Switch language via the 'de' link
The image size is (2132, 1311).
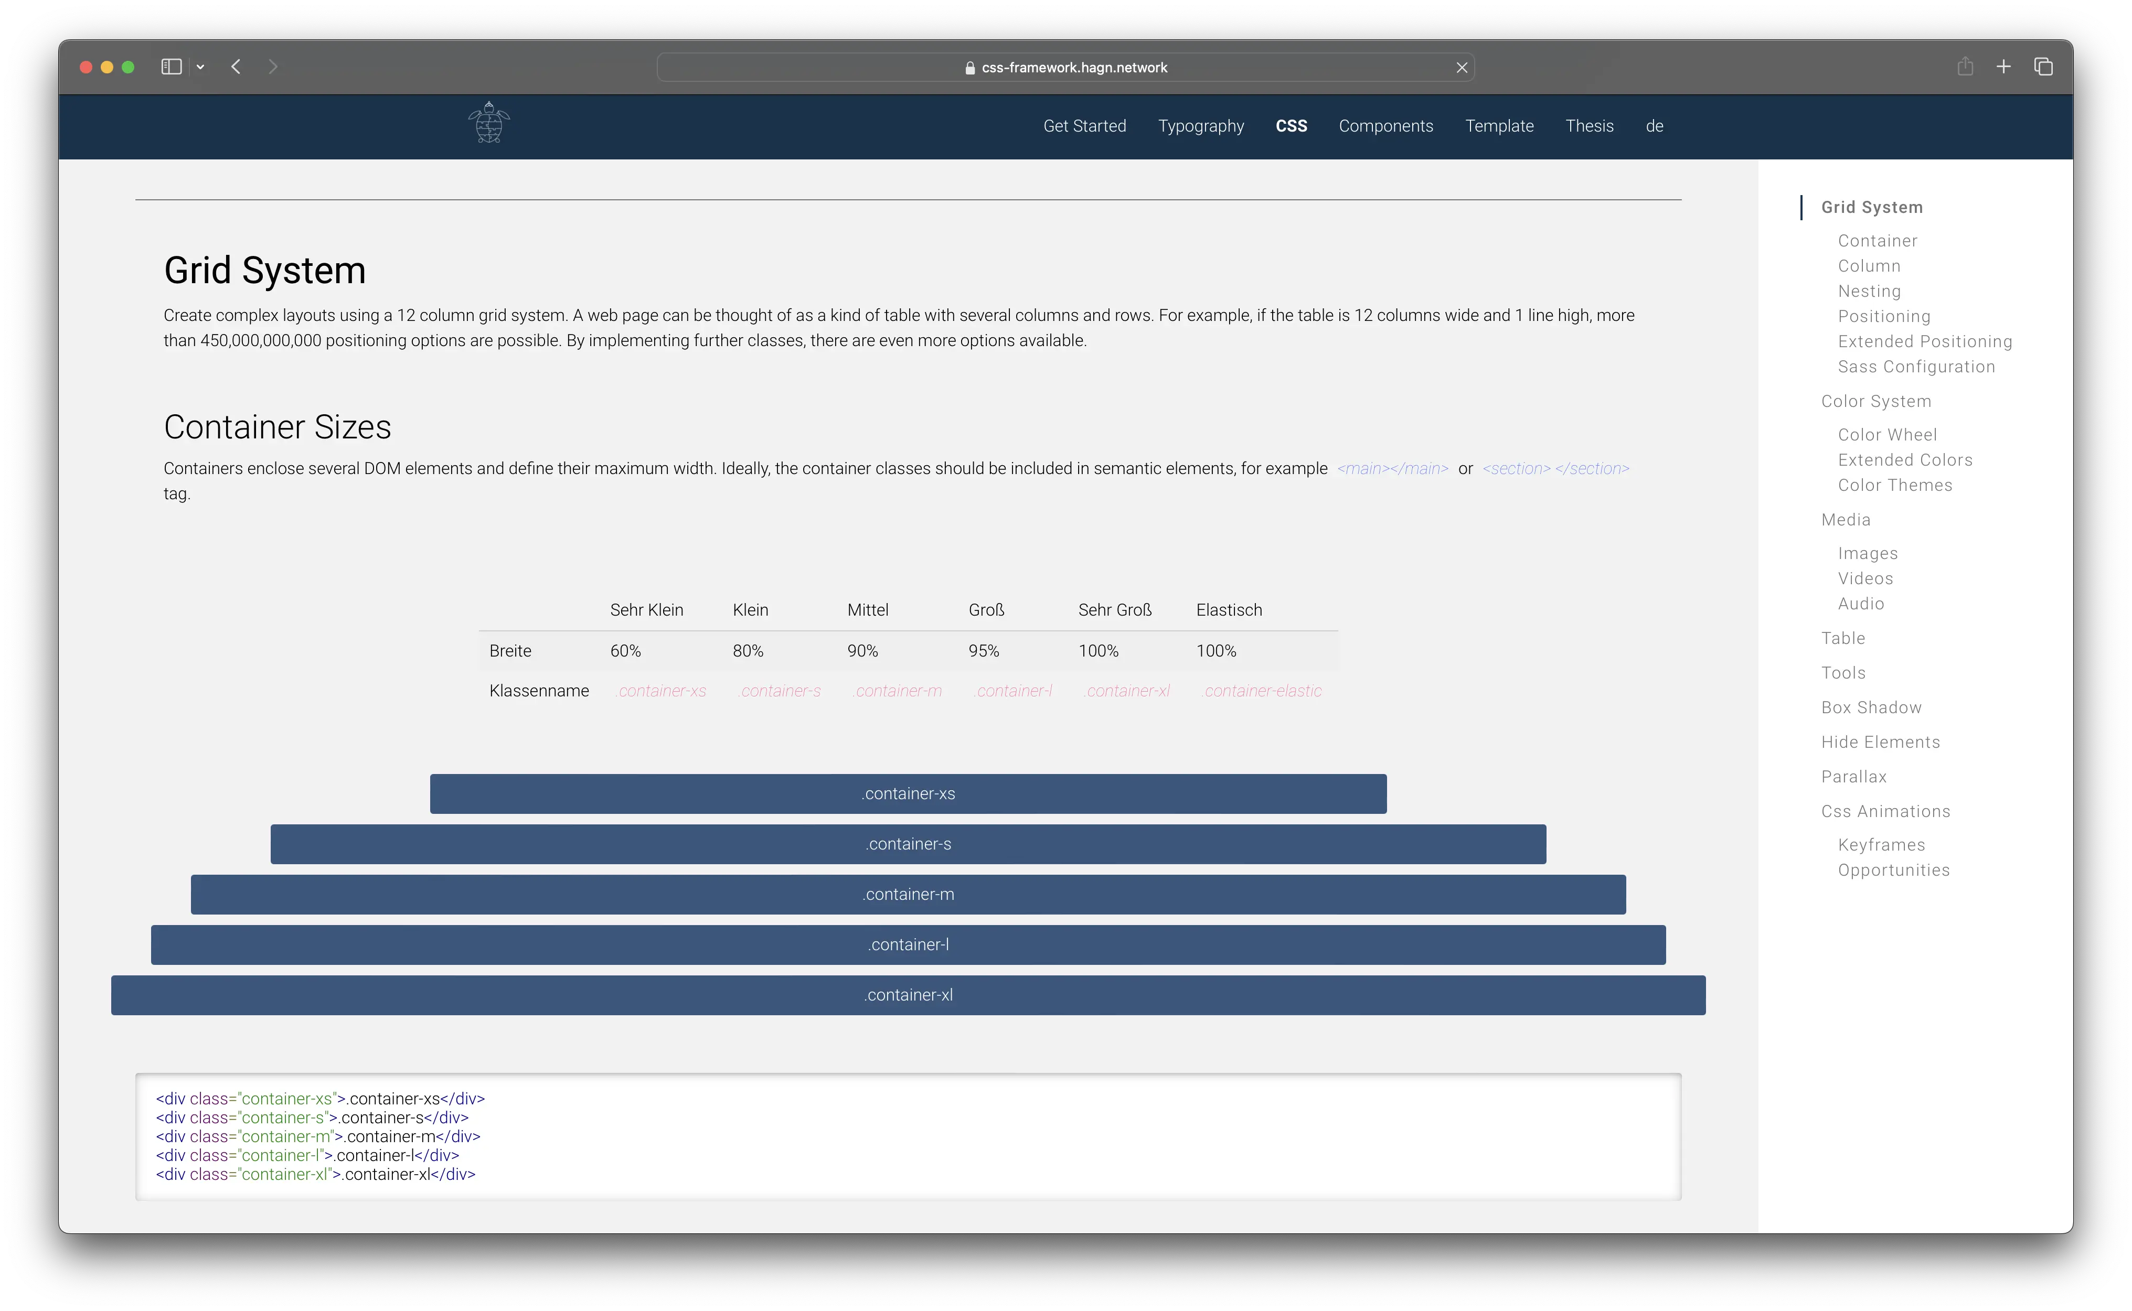coord(1654,126)
